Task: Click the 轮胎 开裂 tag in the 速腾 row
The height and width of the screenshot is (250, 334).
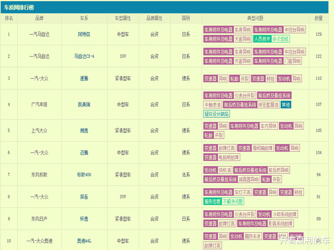Action: point(240,79)
